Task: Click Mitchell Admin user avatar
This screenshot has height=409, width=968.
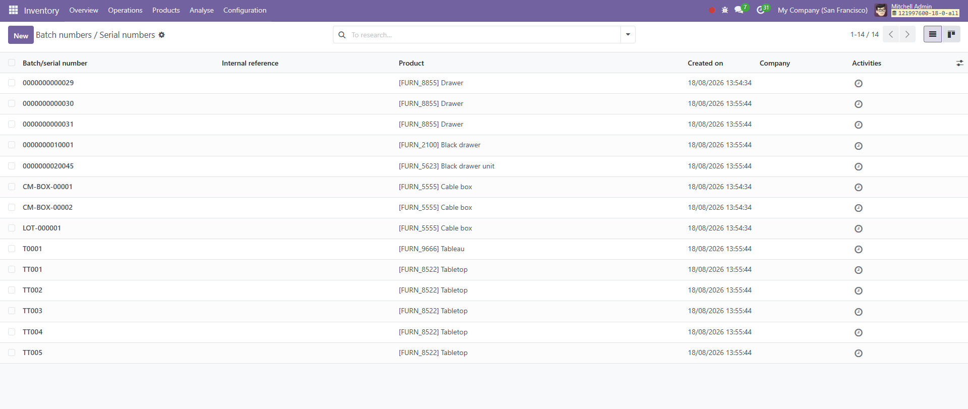Action: coord(881,10)
